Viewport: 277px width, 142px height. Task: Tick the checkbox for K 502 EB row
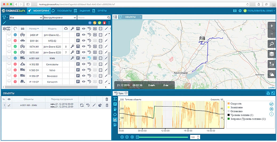click(9, 64)
